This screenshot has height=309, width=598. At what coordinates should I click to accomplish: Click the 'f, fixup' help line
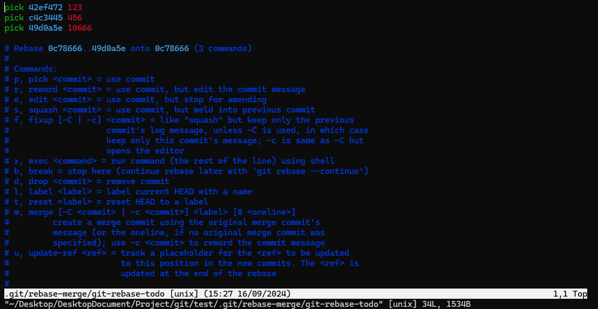179,120
